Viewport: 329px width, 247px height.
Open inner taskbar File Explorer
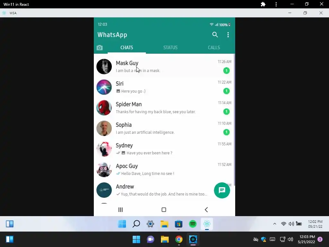164,224
